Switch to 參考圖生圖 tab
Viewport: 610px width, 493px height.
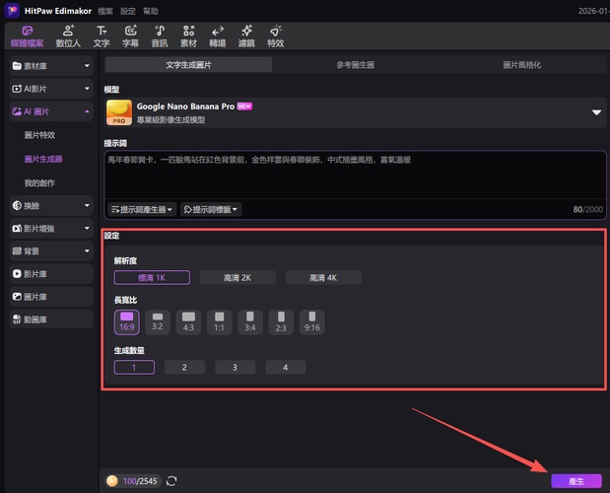click(x=356, y=65)
